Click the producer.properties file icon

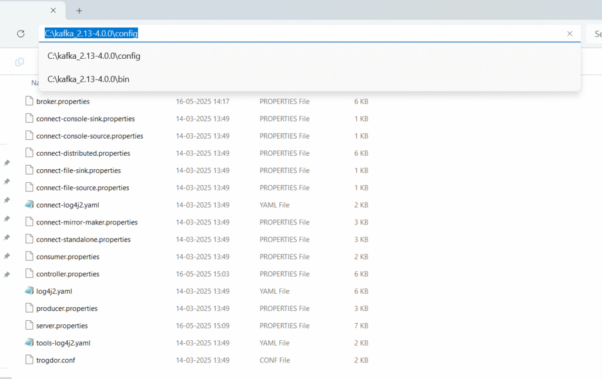point(29,308)
